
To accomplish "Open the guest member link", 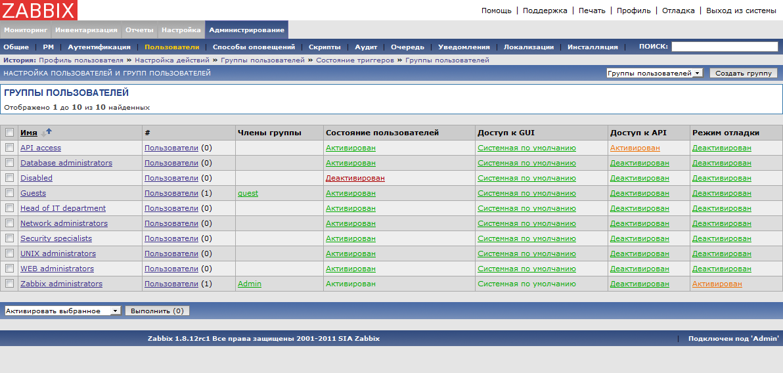I will pos(248,193).
